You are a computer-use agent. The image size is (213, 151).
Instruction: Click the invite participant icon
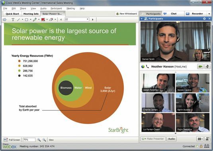pos(207,139)
